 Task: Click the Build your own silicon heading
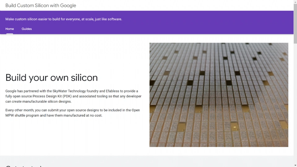tap(52, 78)
